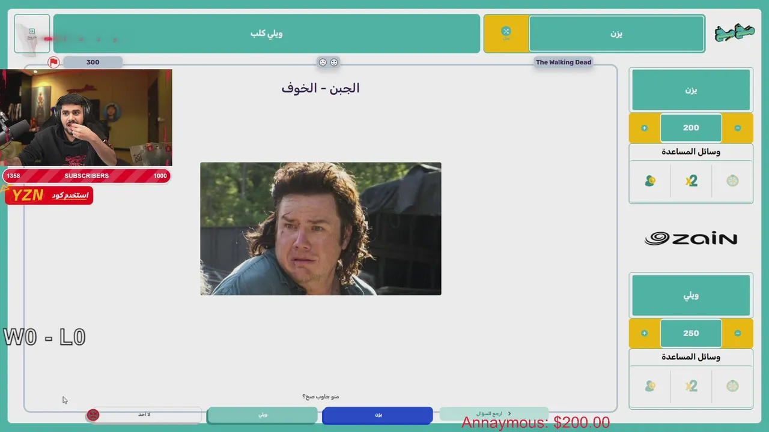Image resolution: width=769 pixels, height=432 pixels.
Task: Click the 300 points value badge
Action: pos(93,62)
